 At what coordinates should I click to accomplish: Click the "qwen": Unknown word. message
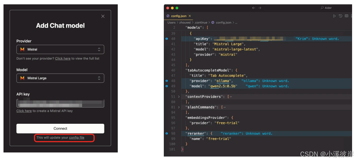pos(267,86)
